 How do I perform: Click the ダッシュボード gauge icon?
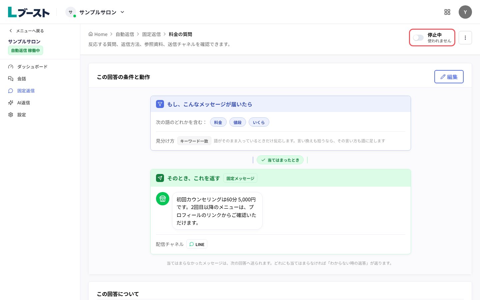point(11,67)
